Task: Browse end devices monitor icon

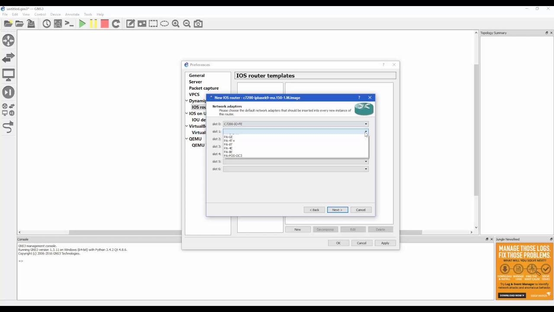Action: (8, 75)
